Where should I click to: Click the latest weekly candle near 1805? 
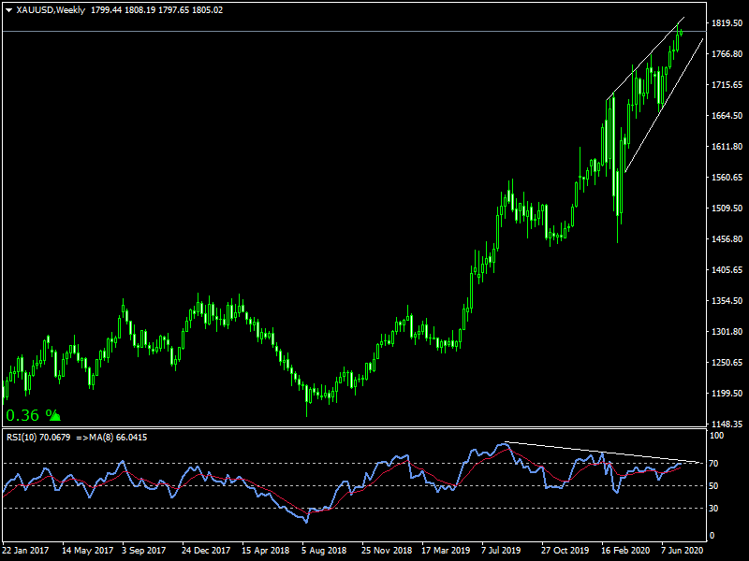point(682,33)
